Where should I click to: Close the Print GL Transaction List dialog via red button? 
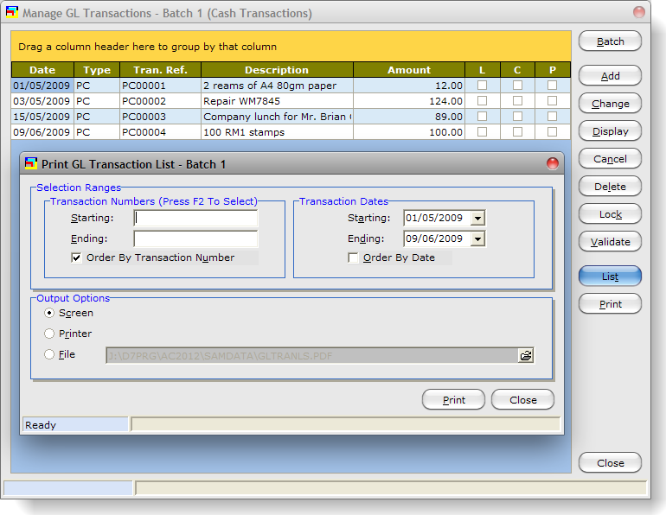point(552,163)
